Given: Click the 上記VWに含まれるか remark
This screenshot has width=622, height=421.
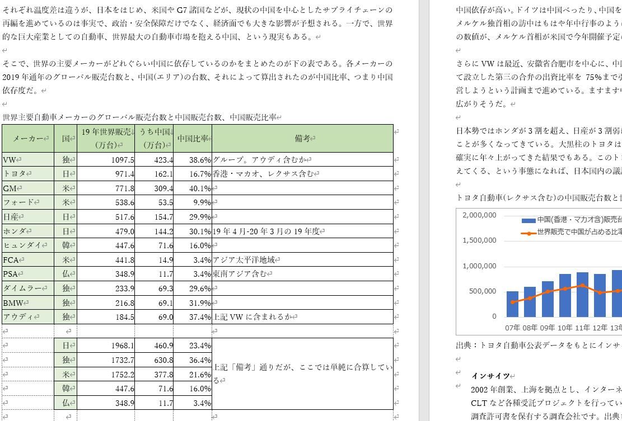Looking at the screenshot, I should (x=252, y=317).
